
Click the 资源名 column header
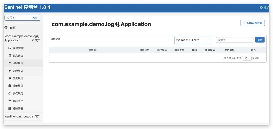tap(92, 50)
